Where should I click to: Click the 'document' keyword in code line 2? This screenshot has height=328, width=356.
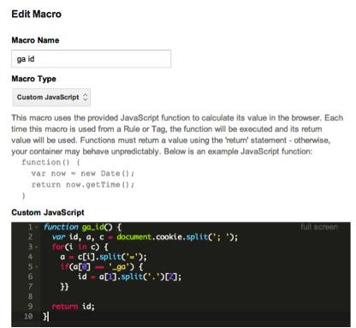(x=133, y=237)
